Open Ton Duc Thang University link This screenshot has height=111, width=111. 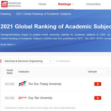(45, 84)
